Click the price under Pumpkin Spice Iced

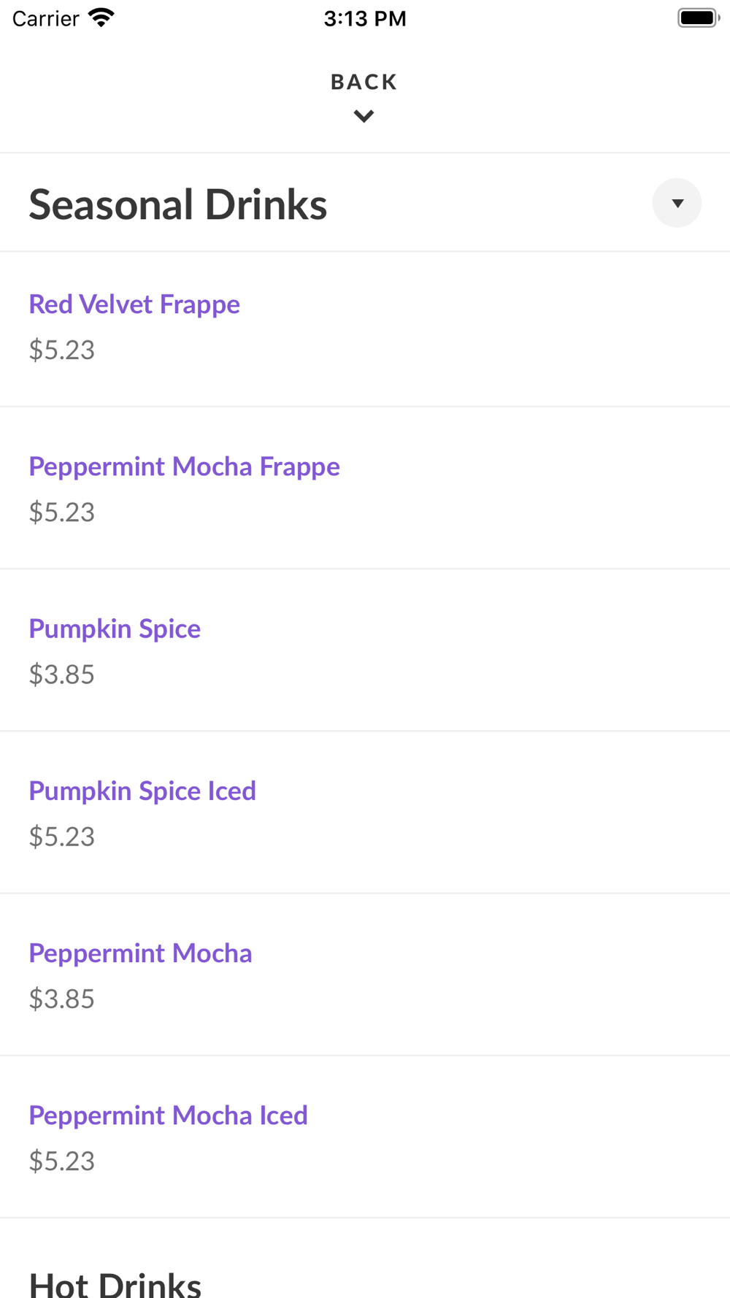click(x=62, y=837)
